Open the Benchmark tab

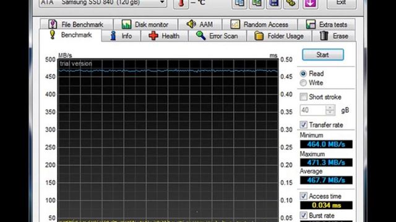[71, 35]
